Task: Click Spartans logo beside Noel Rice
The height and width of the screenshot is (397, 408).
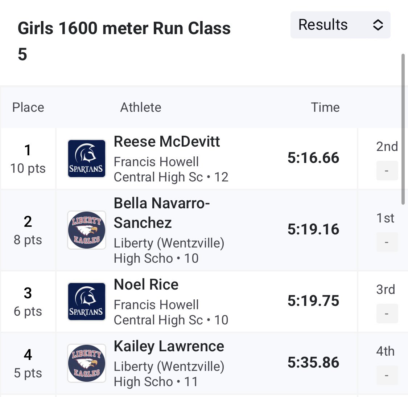Action: pos(87,302)
